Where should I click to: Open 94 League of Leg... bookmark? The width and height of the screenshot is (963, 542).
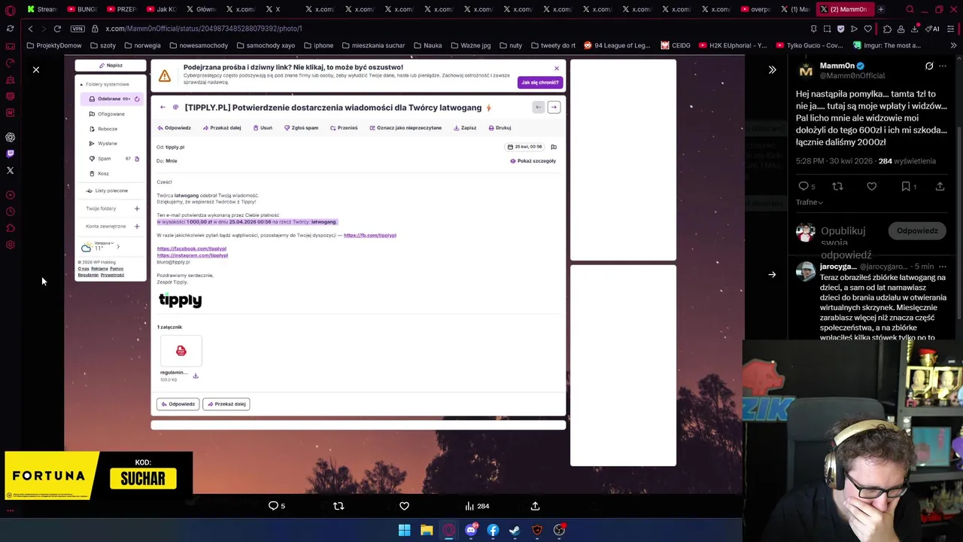pyautogui.click(x=616, y=45)
